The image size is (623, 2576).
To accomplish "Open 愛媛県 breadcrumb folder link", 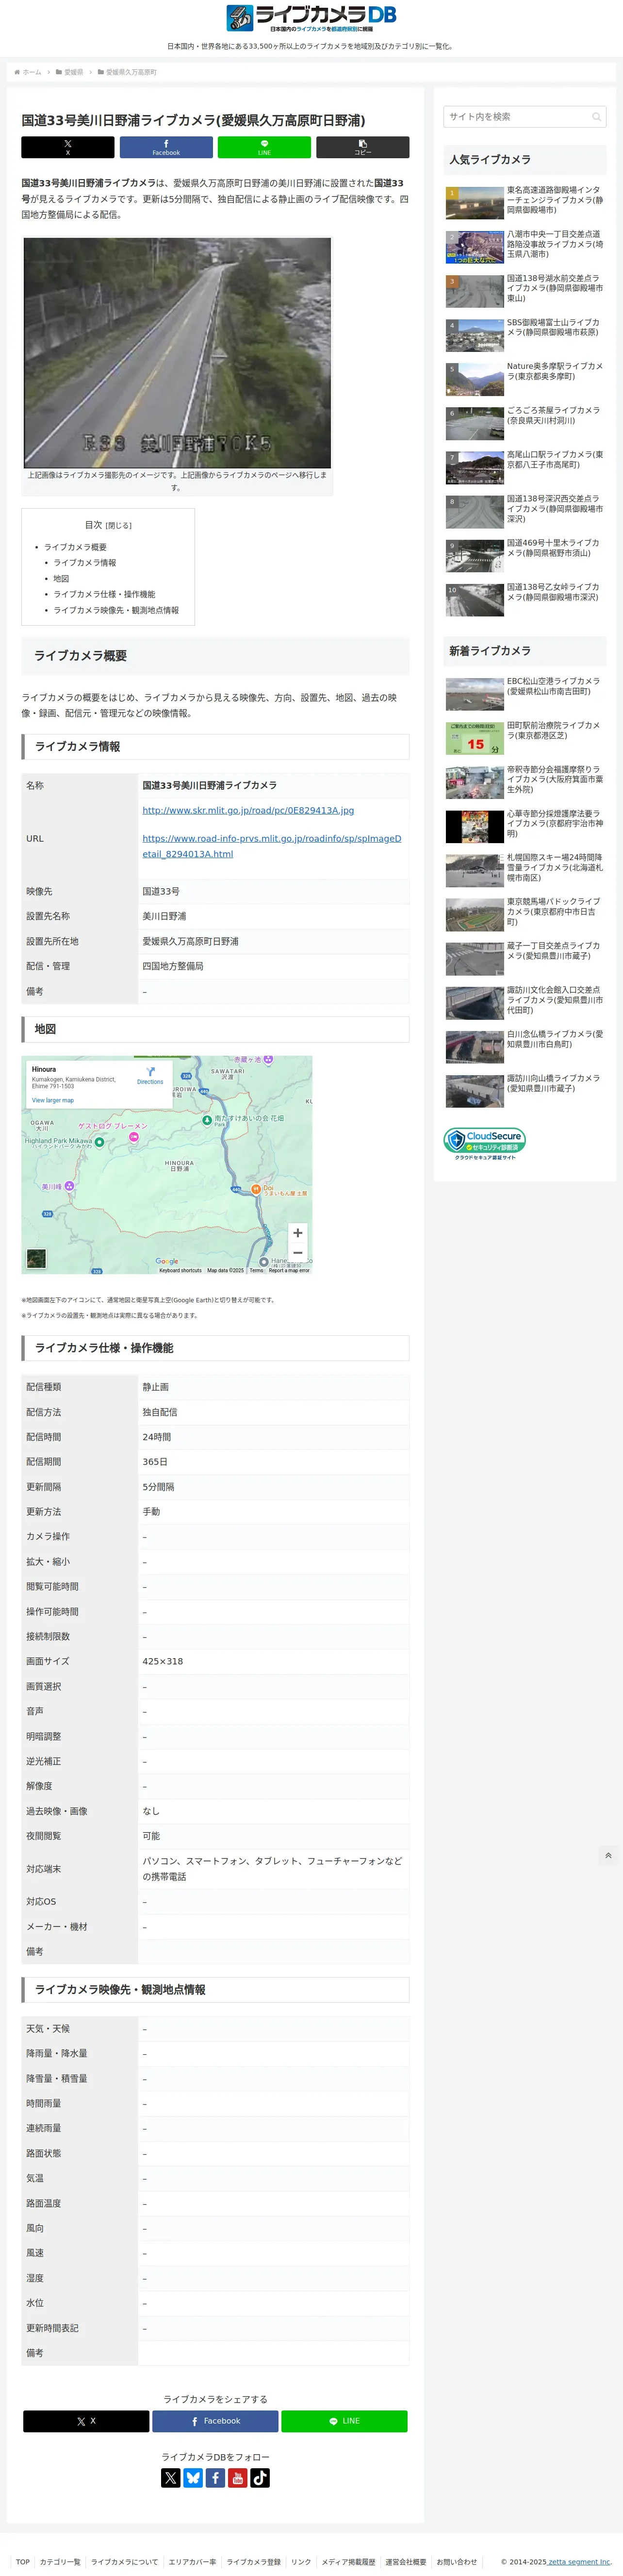I will point(70,72).
